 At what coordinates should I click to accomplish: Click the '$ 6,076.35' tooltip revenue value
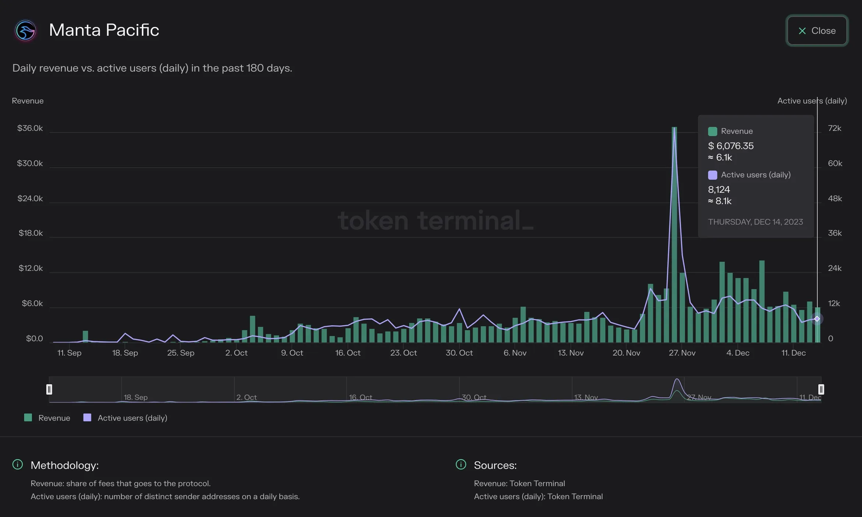point(731,146)
